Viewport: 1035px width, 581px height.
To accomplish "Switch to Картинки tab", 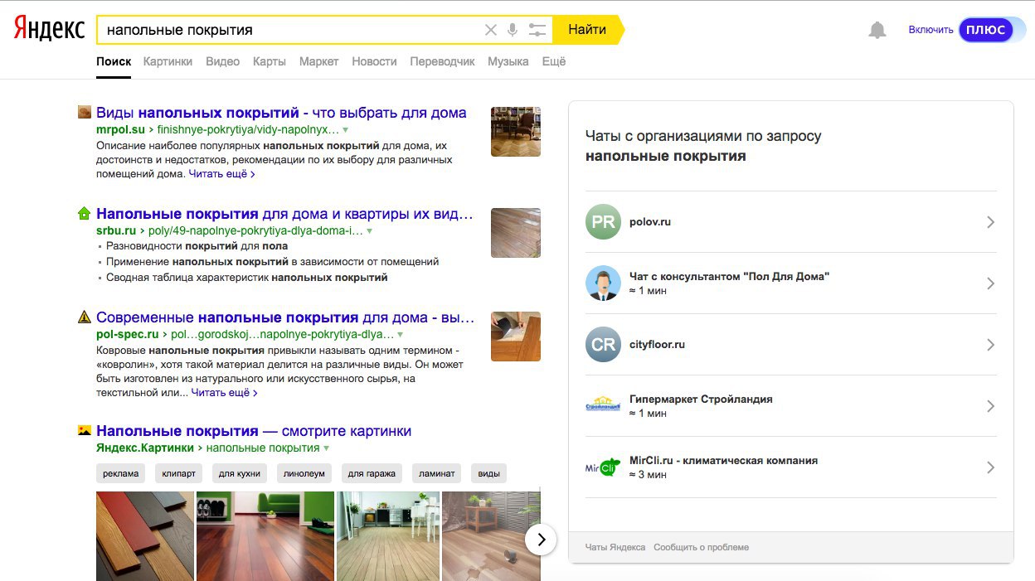I will click(x=168, y=61).
